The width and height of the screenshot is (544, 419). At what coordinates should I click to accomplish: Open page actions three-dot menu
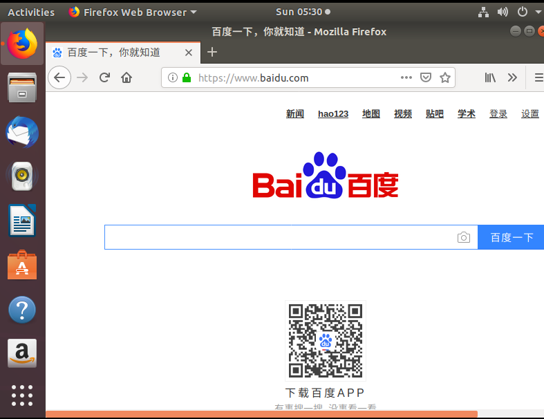(x=406, y=77)
